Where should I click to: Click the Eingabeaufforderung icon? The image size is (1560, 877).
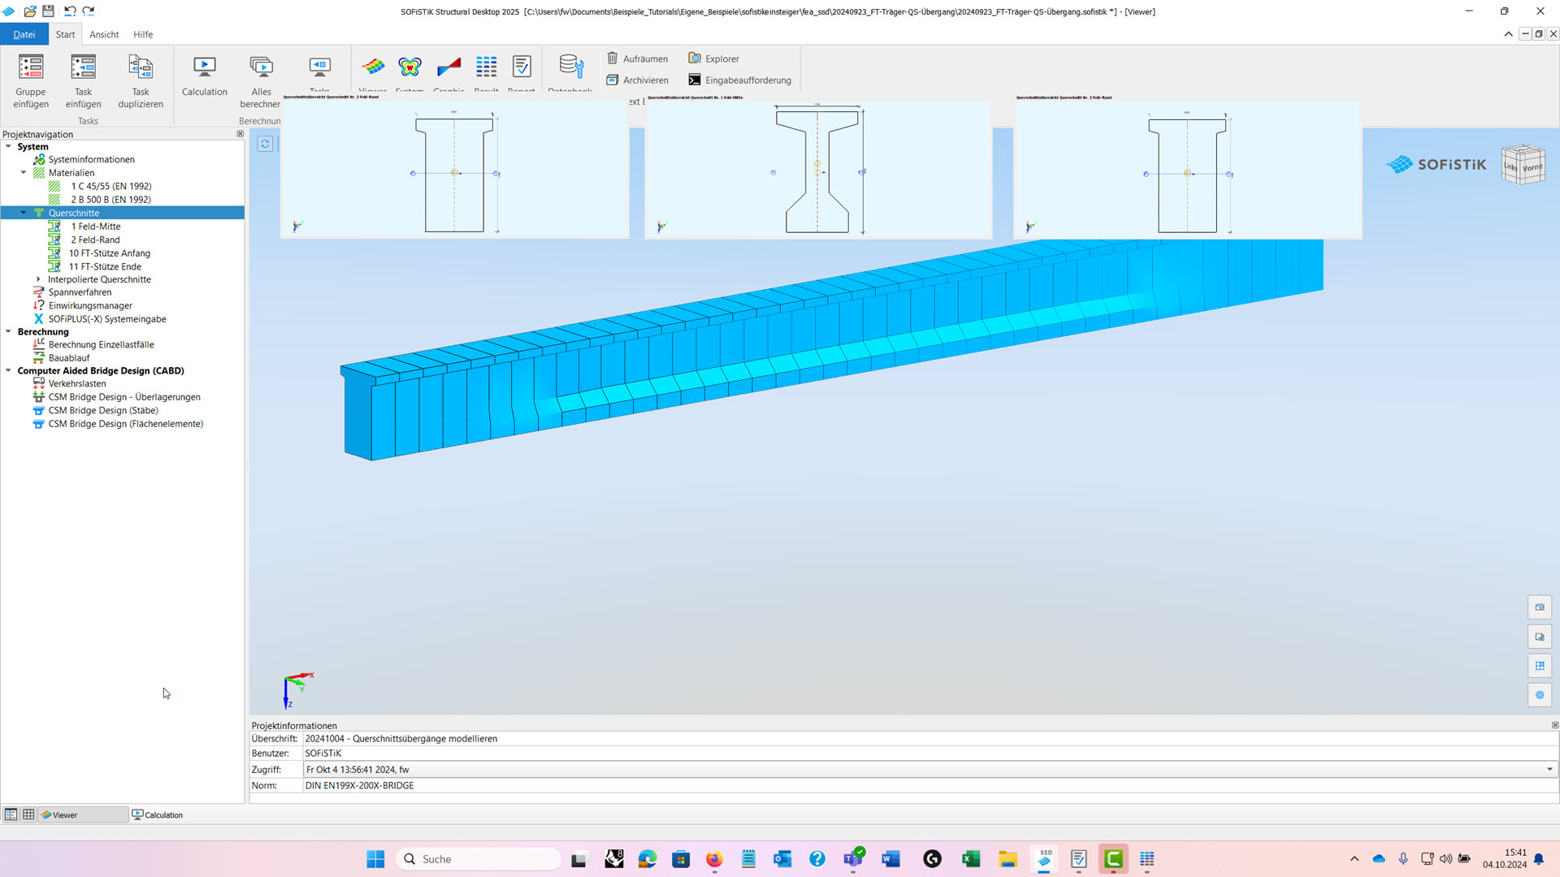point(695,80)
